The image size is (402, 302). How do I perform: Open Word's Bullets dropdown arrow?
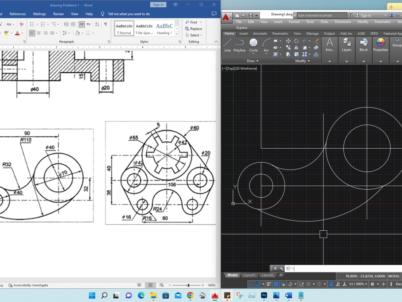pyautogui.click(x=37, y=24)
